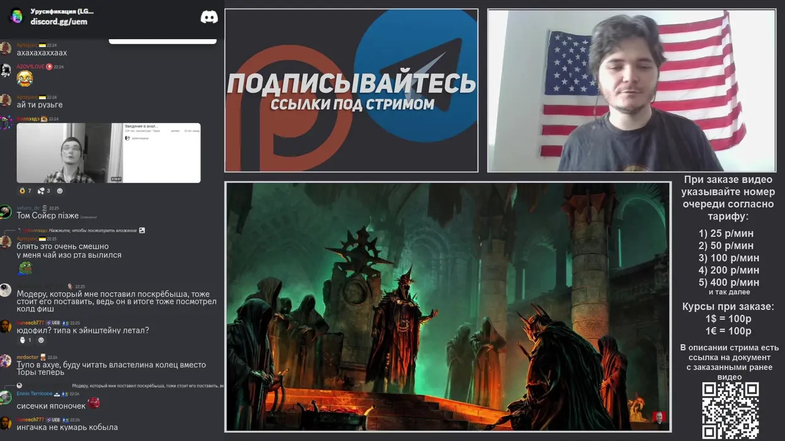Click AZOV1LOVE's avatar
Image resolution: width=785 pixels, height=441 pixels.
(6, 70)
